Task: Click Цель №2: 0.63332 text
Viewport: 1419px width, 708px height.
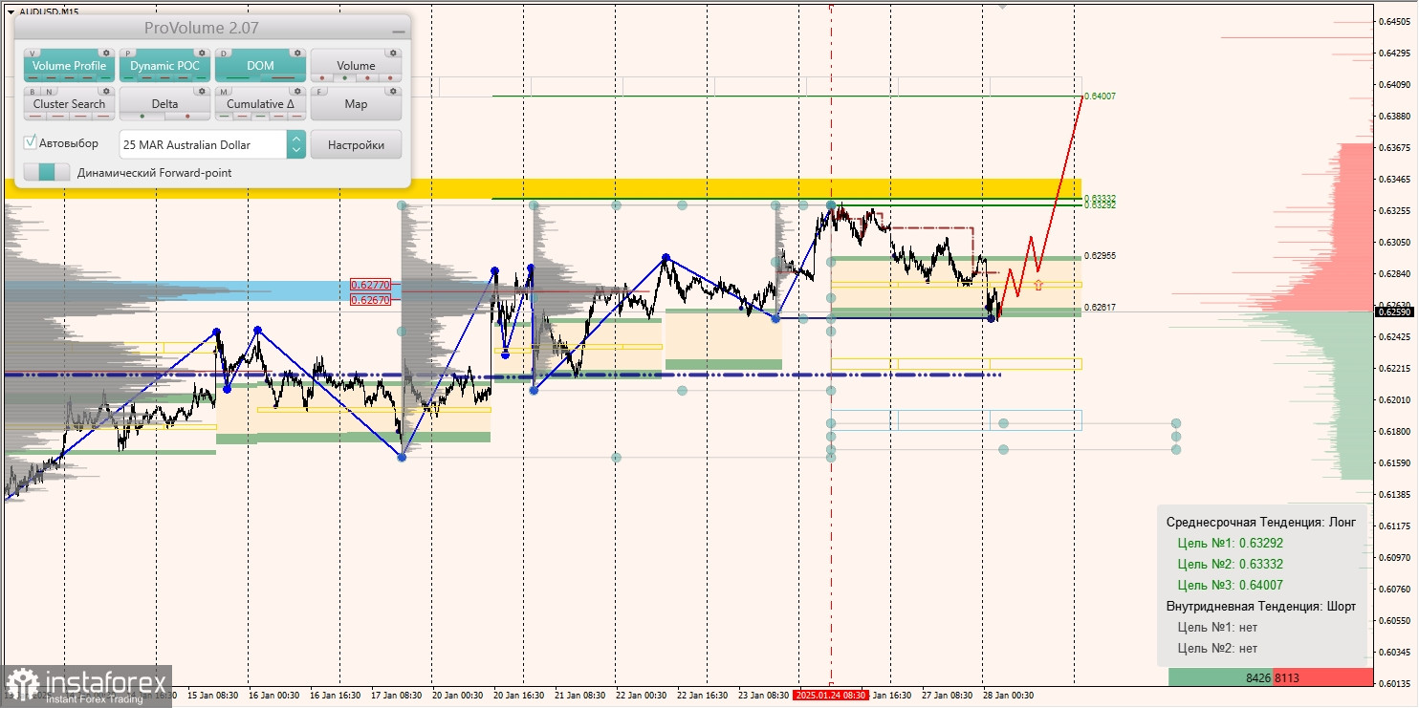Action: pyautogui.click(x=1230, y=564)
